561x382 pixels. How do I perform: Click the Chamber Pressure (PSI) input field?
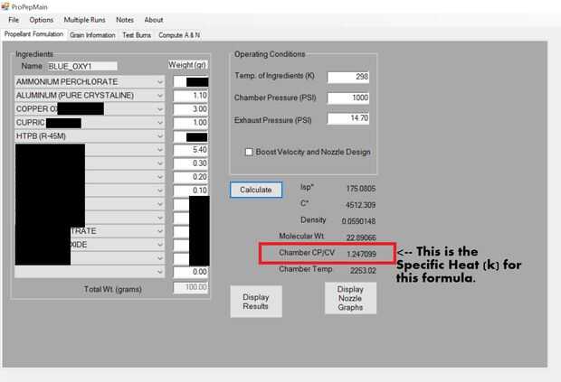pyautogui.click(x=348, y=98)
